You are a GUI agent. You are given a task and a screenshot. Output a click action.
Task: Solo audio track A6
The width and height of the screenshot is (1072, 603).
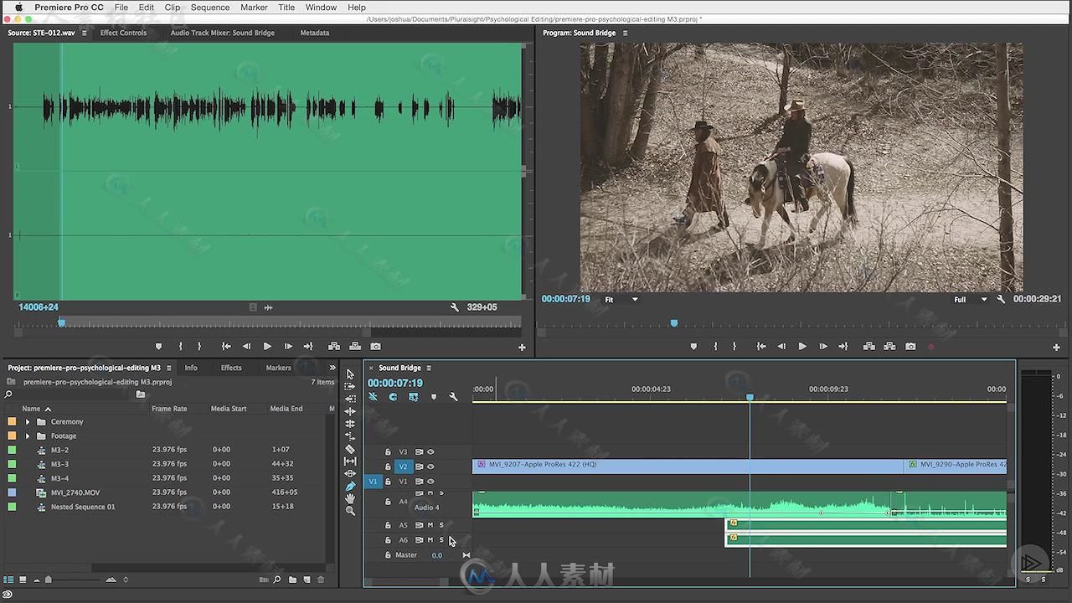pyautogui.click(x=441, y=540)
